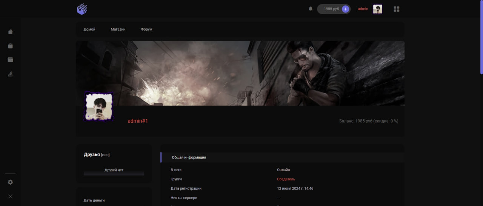Click the page vertical scrollbar
This screenshot has height=206, width=483.
481,38
